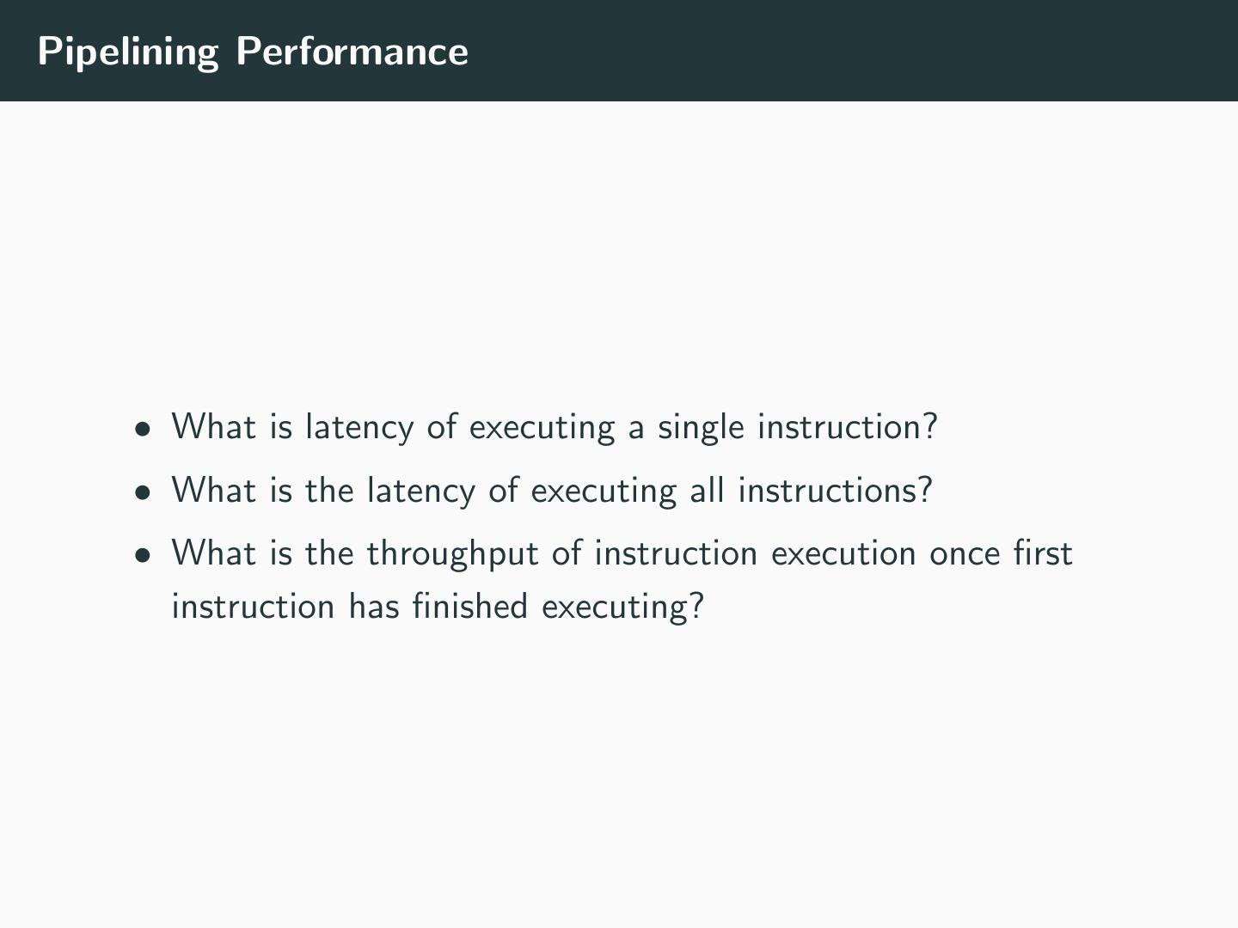Click the empty right side of the dark header bar

[860, 52]
